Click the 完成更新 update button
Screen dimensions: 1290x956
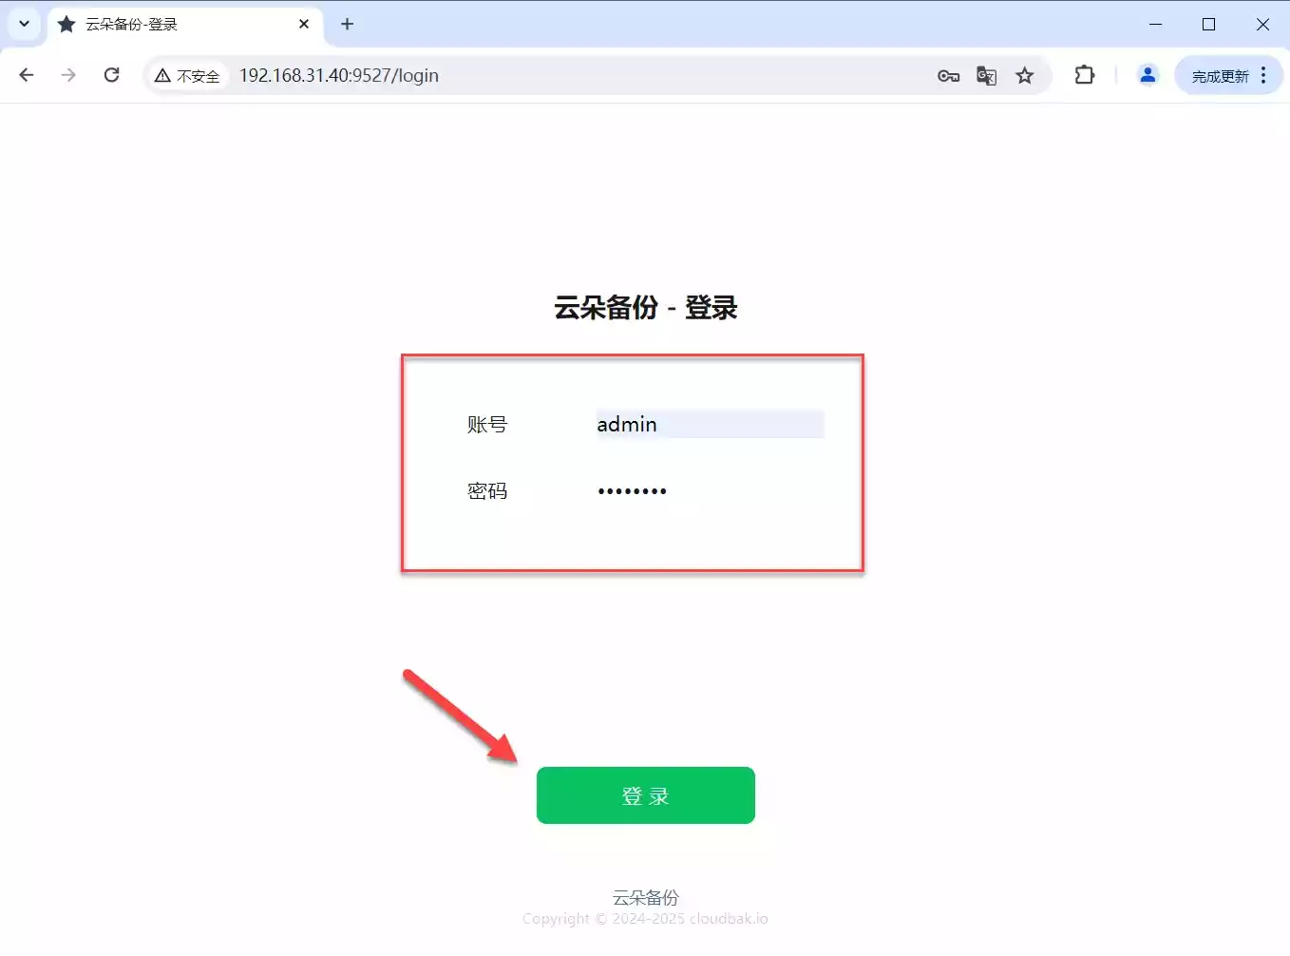(x=1220, y=76)
